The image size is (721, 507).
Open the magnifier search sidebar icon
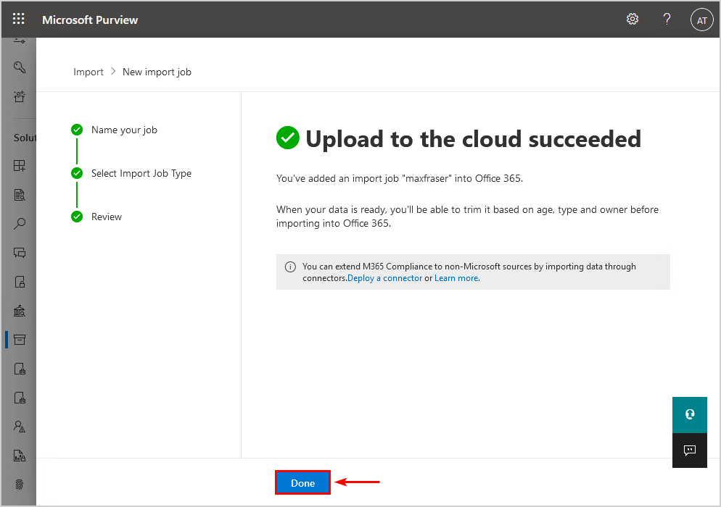(20, 224)
